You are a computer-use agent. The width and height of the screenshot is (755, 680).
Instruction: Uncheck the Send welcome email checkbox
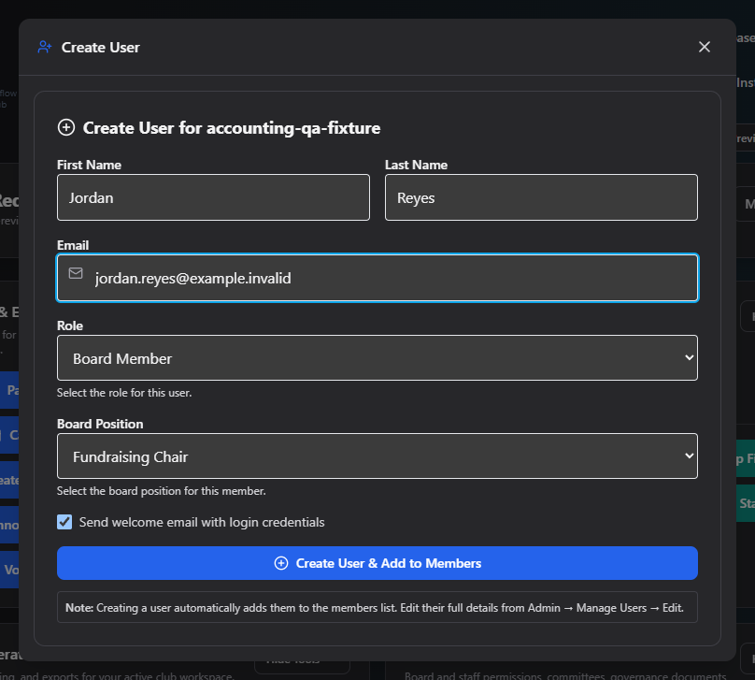(64, 522)
